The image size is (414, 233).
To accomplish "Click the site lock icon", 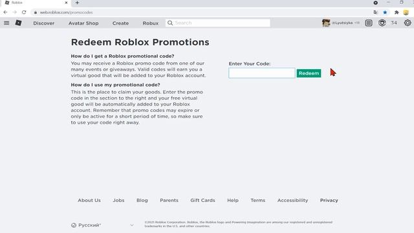I will tap(36, 12).
